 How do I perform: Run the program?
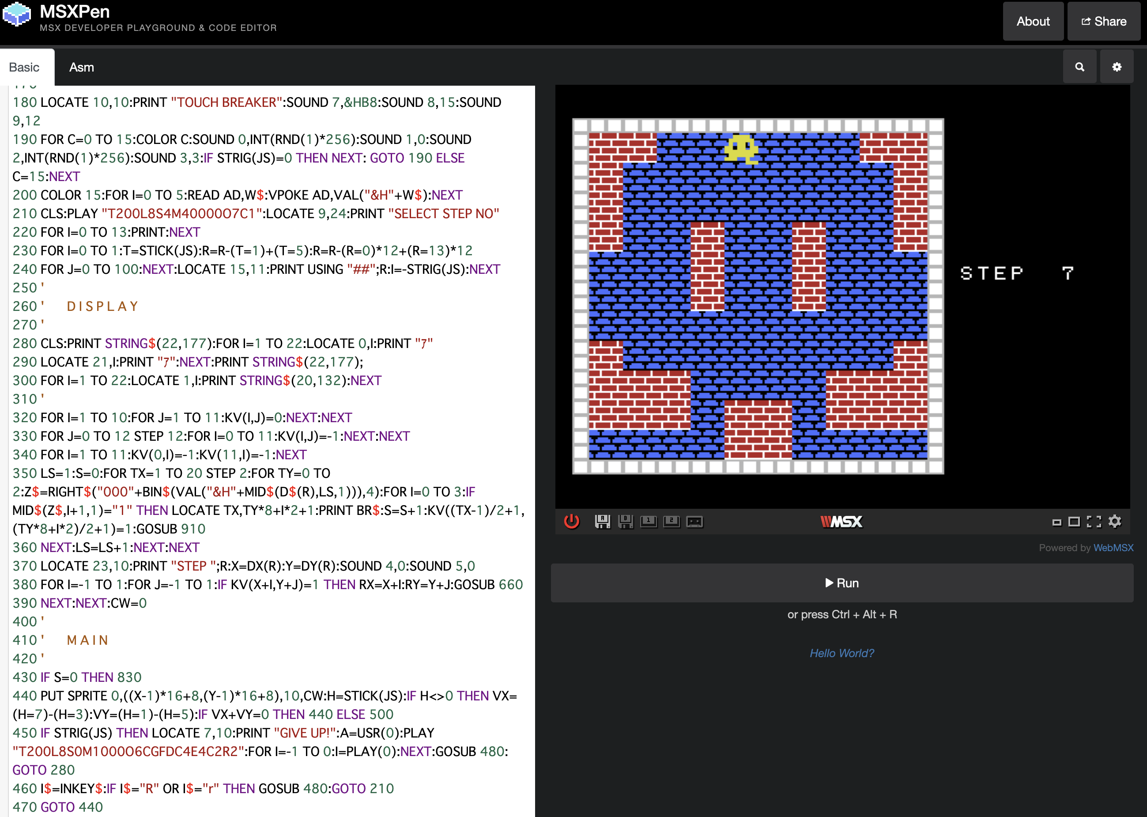tap(842, 583)
